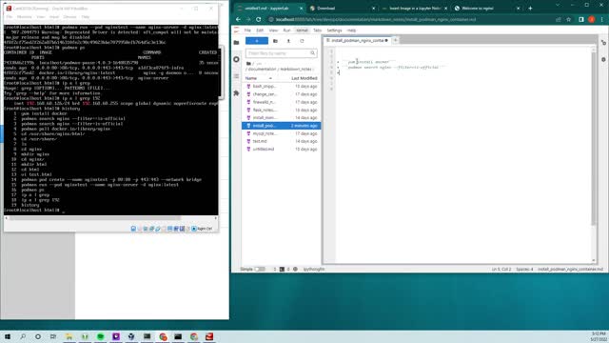This screenshot has height=343, width=609.
Task: Open File Explorer from the taskbar
Action: click(x=69, y=336)
